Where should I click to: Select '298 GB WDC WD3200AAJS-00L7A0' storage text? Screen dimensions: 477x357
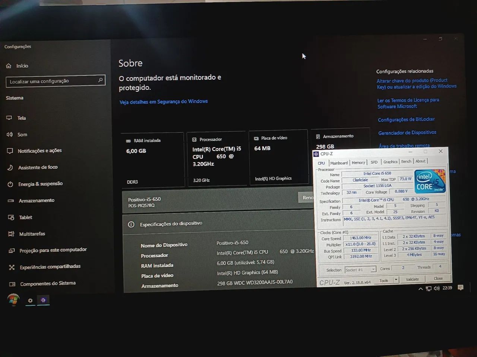tap(255, 283)
